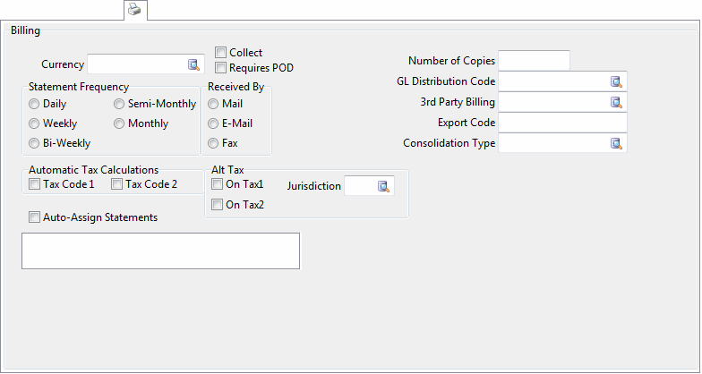Click the Number of Copies field
The width and height of the screenshot is (702, 374).
pos(534,61)
